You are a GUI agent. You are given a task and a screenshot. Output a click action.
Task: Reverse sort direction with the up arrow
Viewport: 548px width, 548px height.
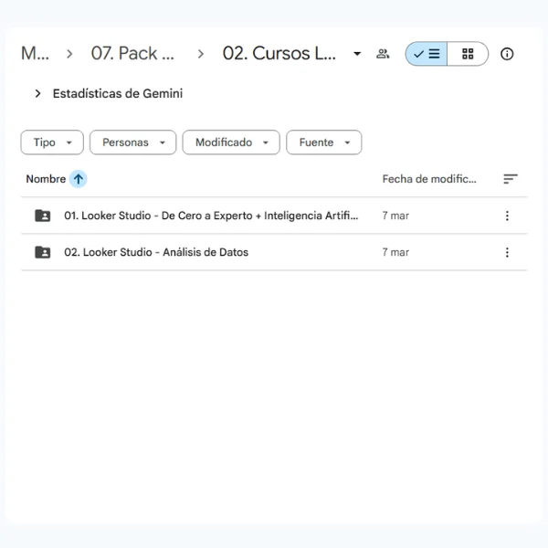pyautogui.click(x=79, y=179)
